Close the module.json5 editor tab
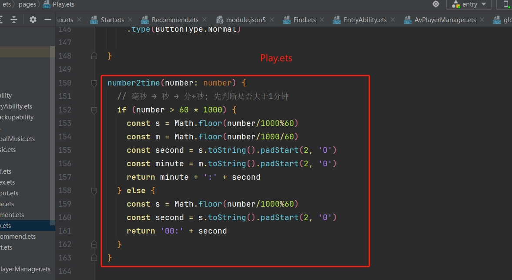 tap(272, 20)
